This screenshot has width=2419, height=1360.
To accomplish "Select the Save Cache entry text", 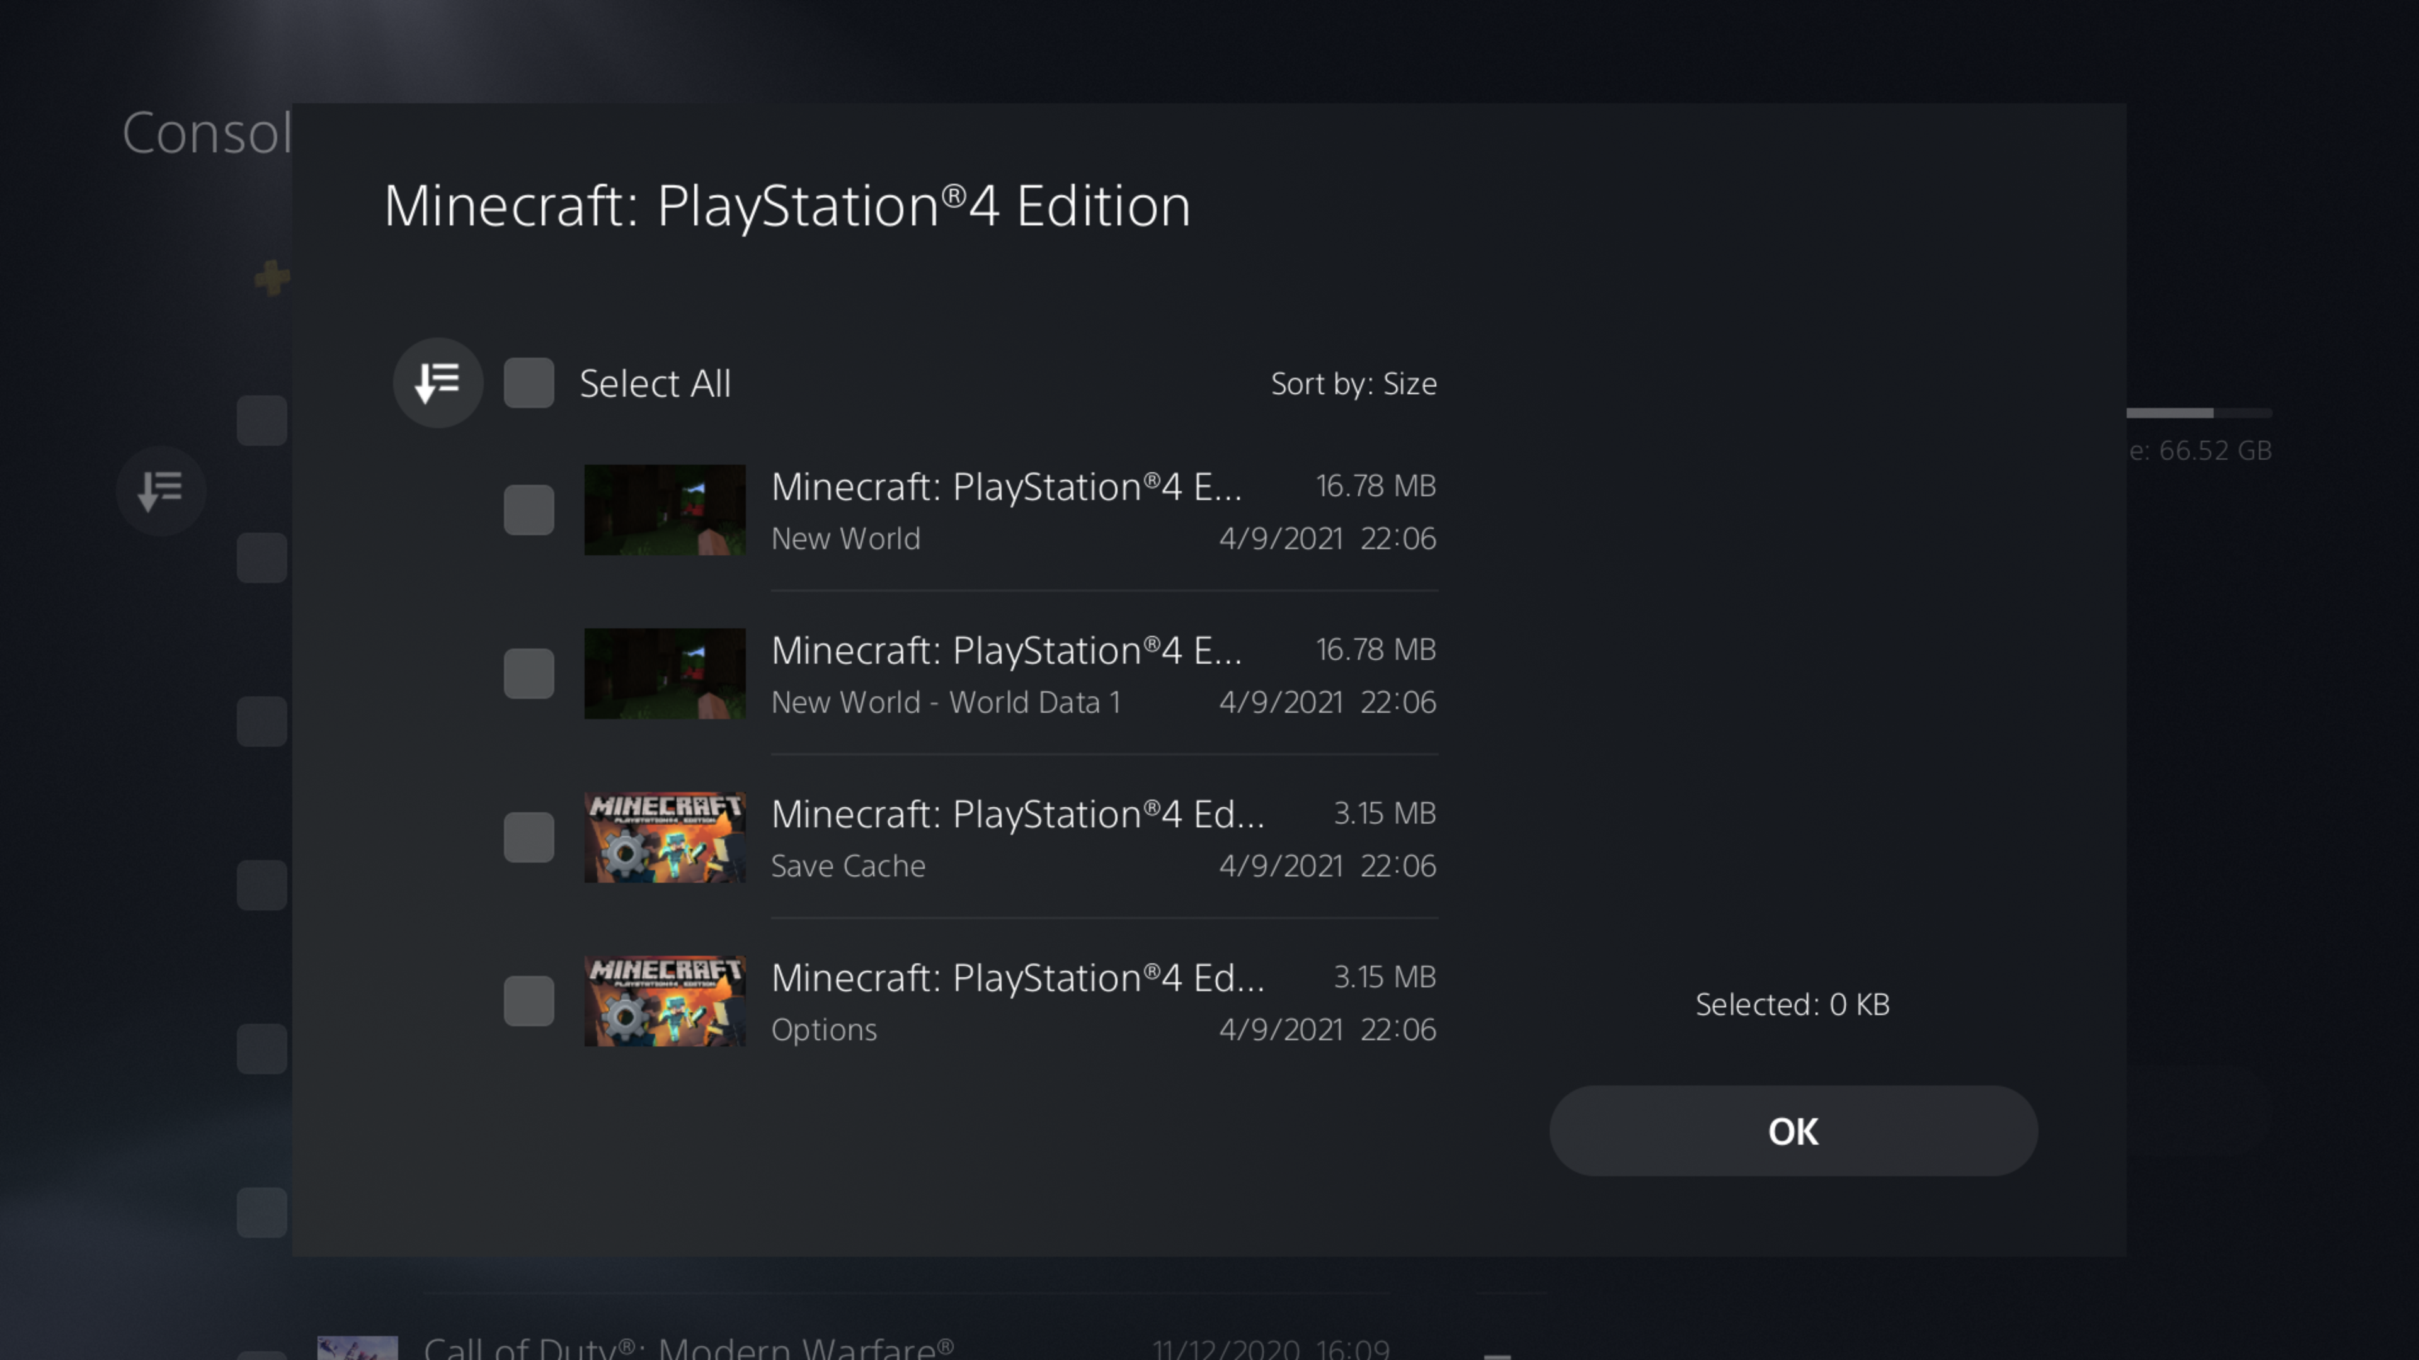I will coord(848,865).
